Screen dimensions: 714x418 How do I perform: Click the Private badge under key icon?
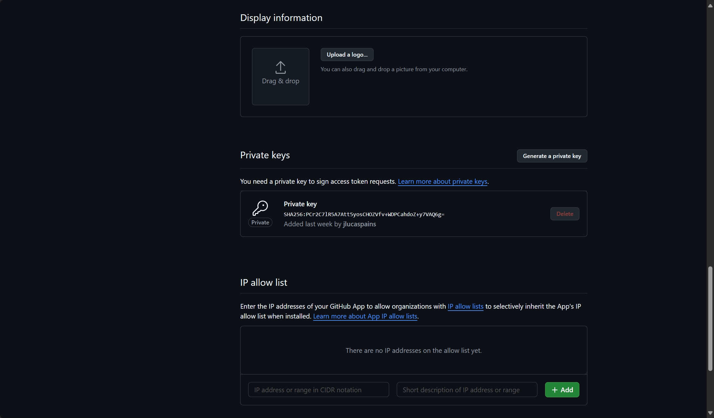[x=260, y=223]
